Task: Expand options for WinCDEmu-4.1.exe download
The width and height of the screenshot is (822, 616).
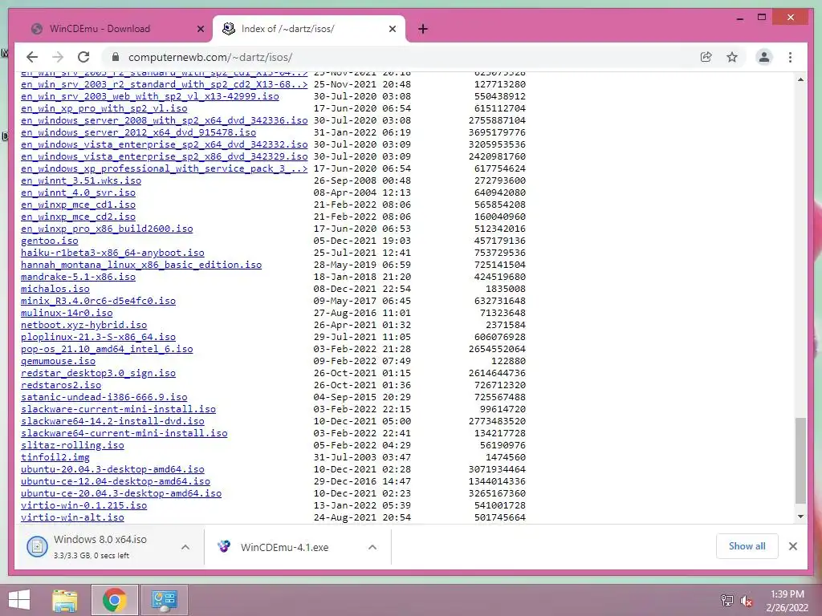Action: pyautogui.click(x=372, y=547)
